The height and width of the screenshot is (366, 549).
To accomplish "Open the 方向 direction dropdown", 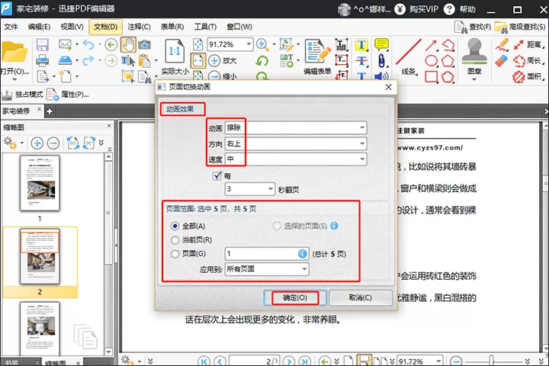I will (x=296, y=143).
